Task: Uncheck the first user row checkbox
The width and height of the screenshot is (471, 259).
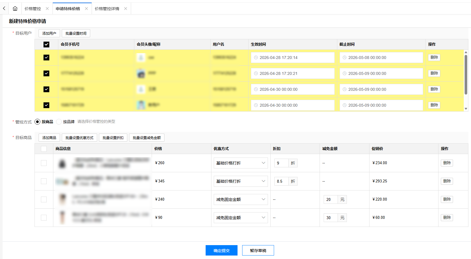Action: [x=46, y=58]
